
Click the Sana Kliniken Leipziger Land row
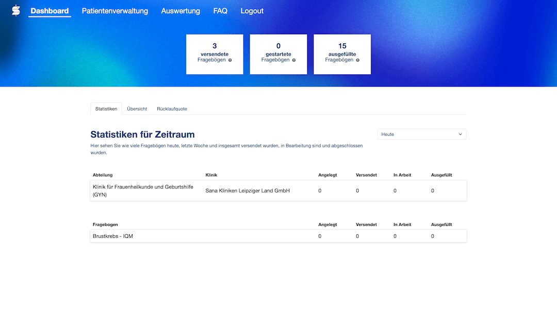248,190
